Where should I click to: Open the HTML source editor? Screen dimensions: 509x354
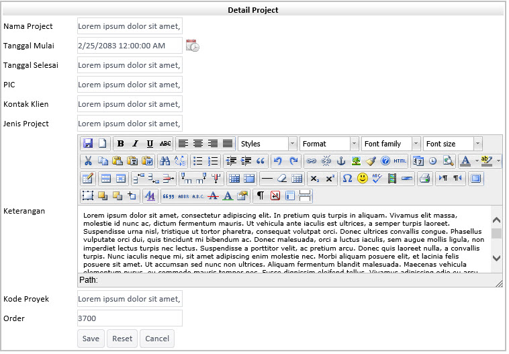pos(400,161)
